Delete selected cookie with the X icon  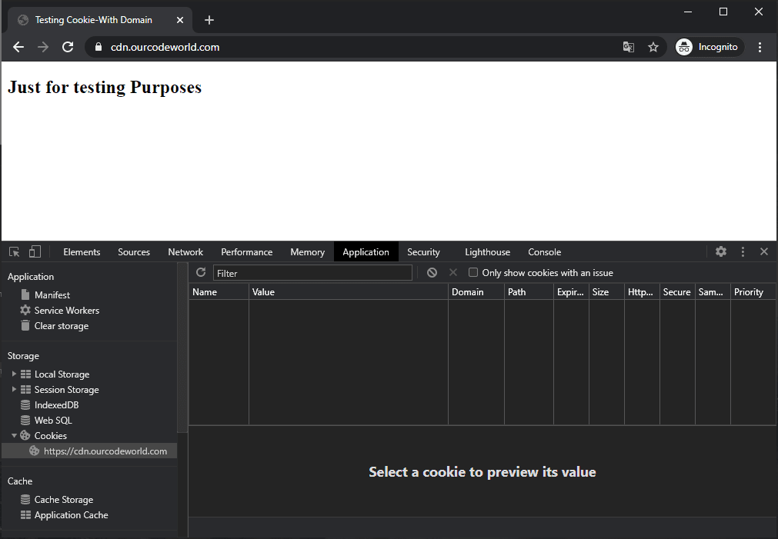click(452, 272)
